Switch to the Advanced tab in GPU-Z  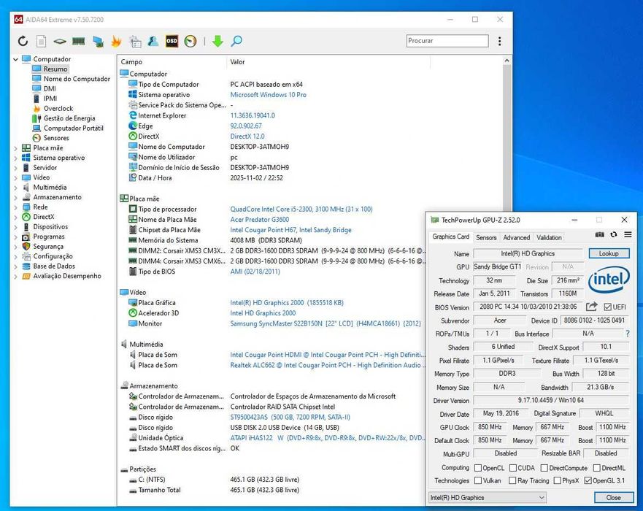point(516,237)
